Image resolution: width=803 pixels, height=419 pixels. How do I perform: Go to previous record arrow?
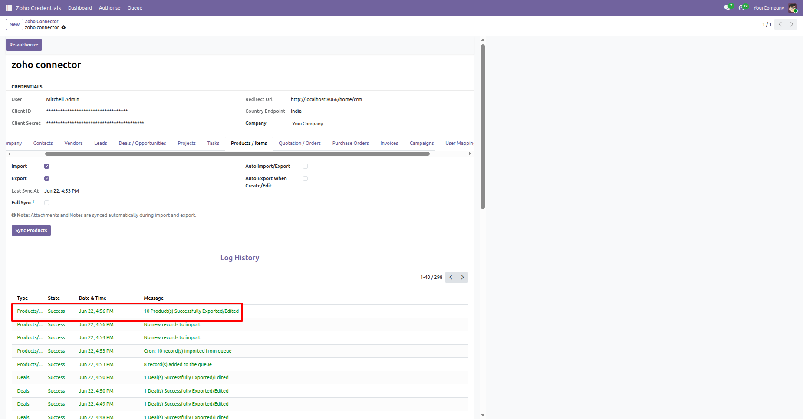780,24
